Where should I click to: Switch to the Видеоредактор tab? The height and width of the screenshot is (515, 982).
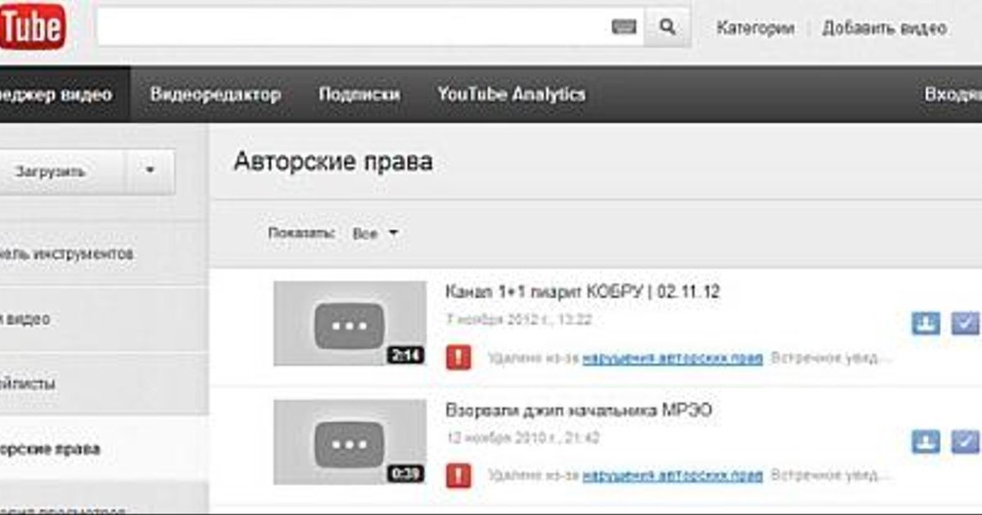(215, 94)
